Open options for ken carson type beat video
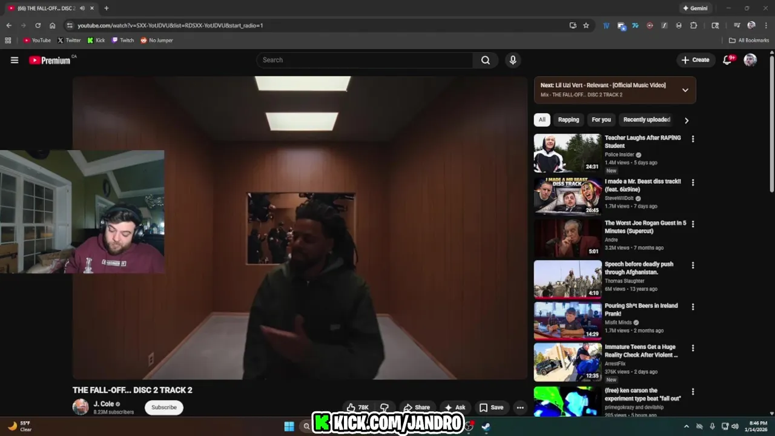Image resolution: width=775 pixels, height=436 pixels. [x=693, y=392]
